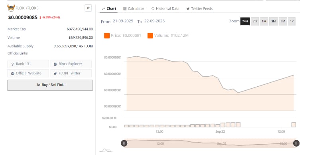Open the Block Explorer link

point(71,64)
